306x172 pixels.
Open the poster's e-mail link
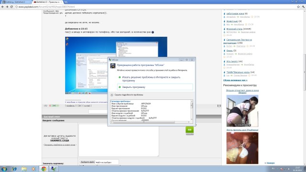87,106
